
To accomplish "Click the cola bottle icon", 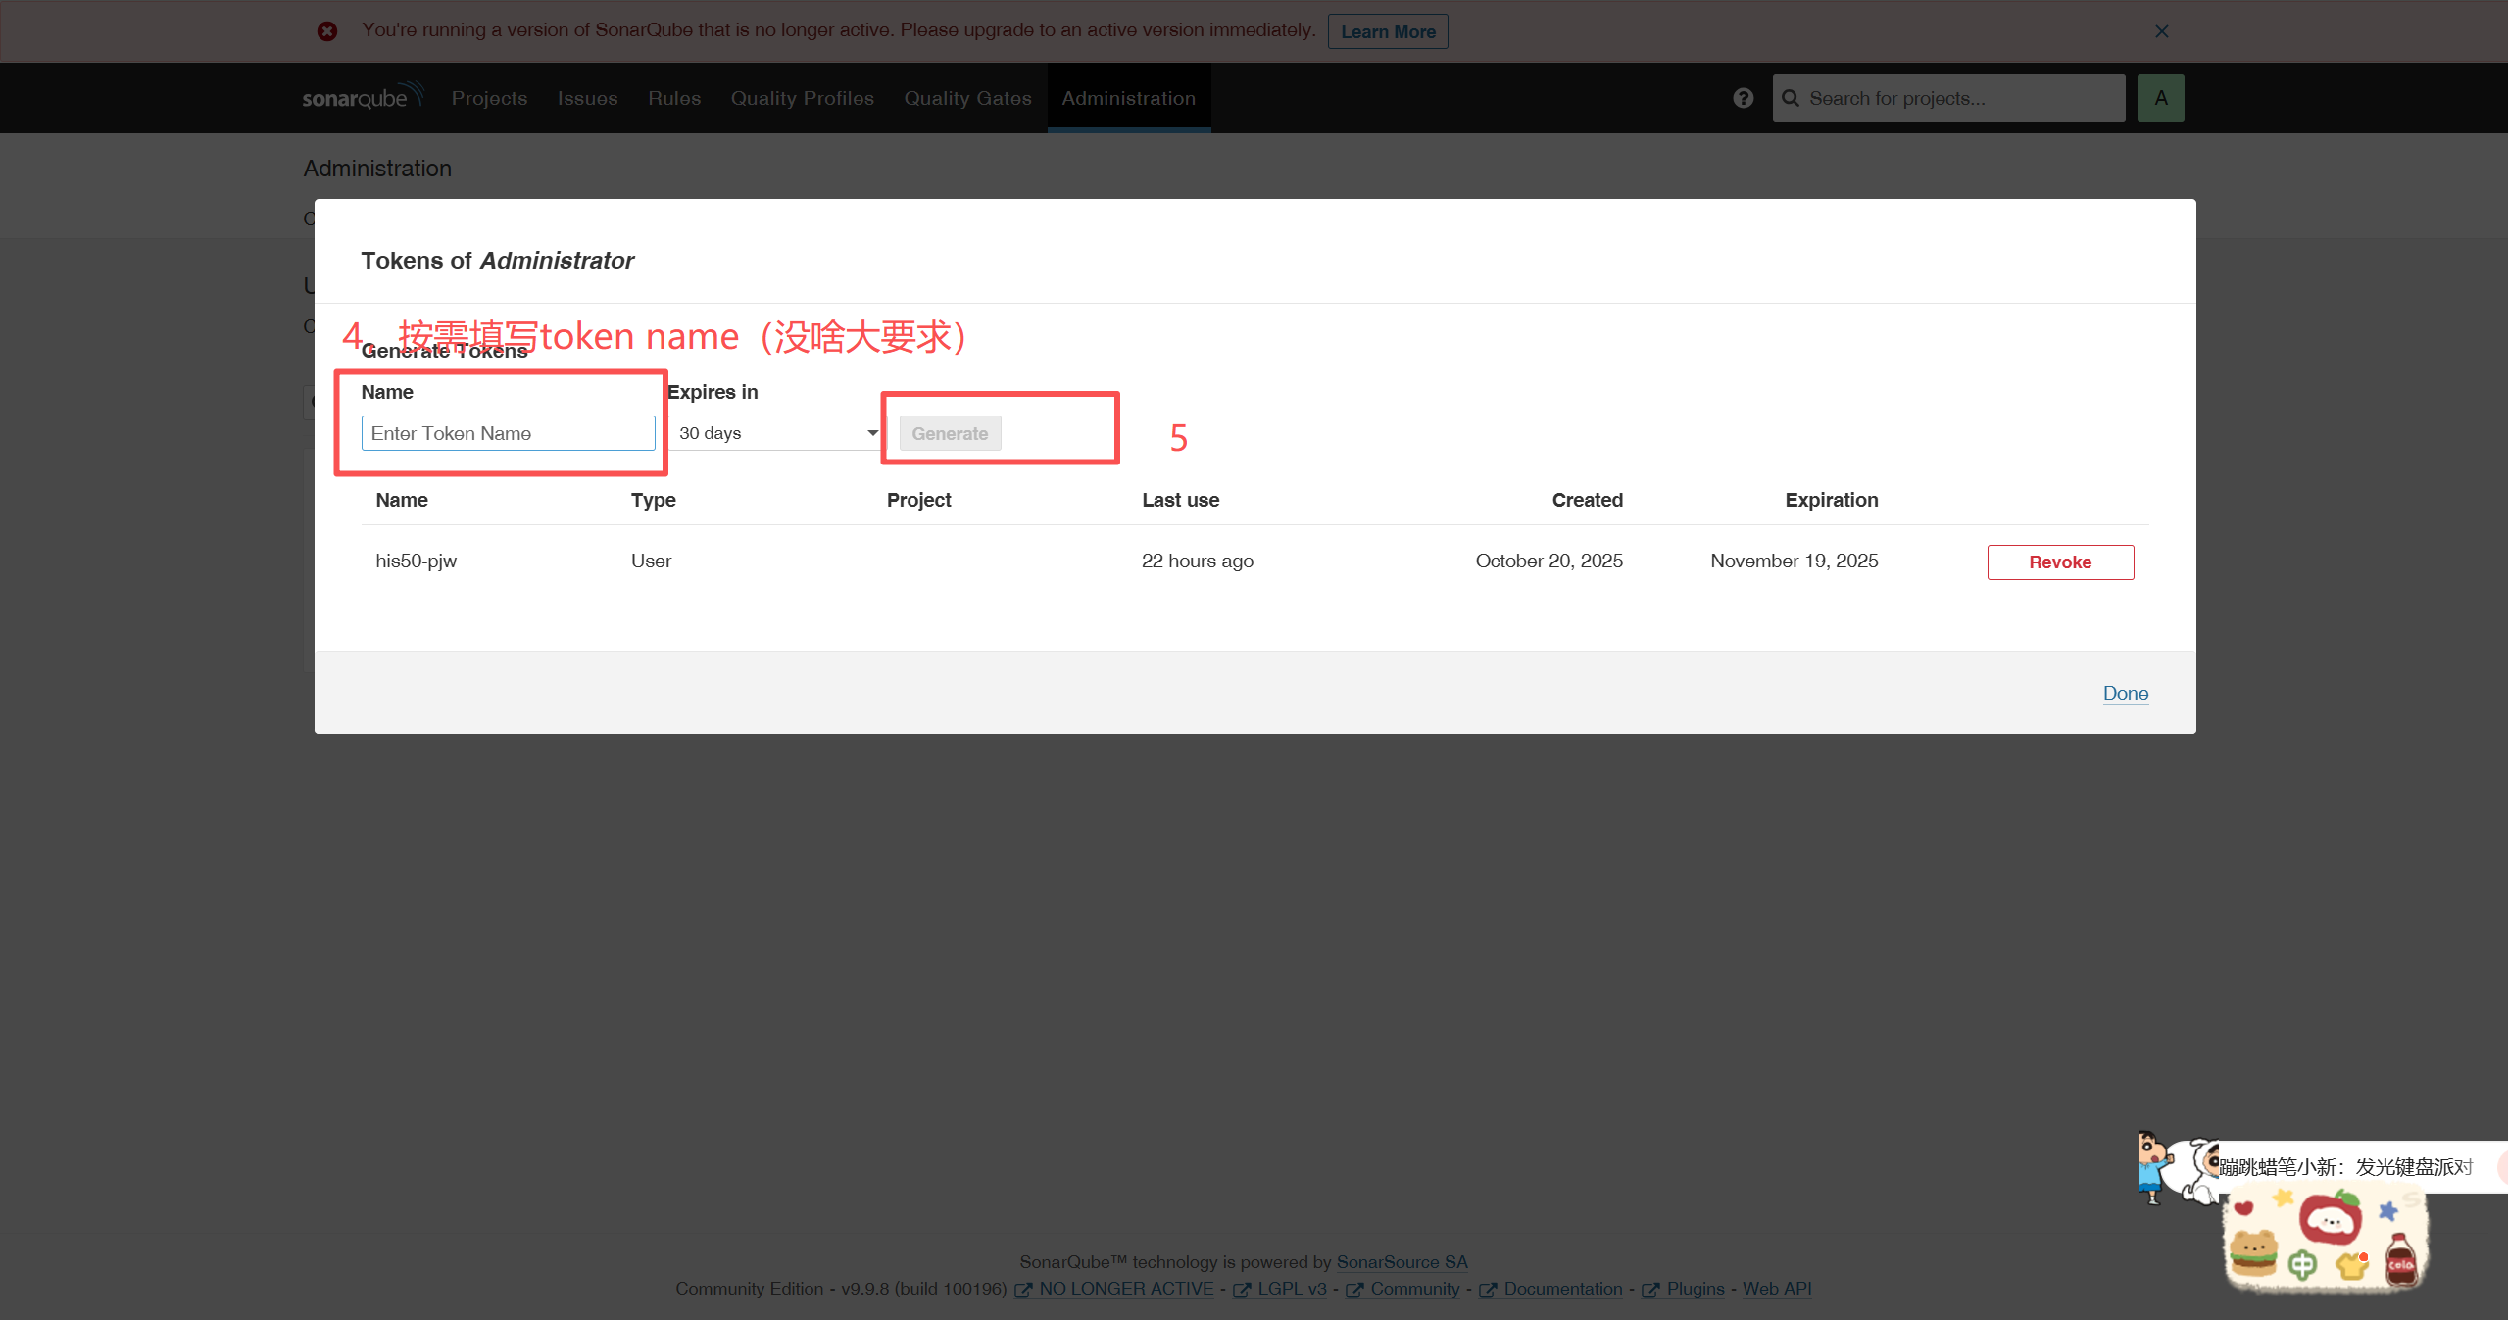I will point(2400,1259).
